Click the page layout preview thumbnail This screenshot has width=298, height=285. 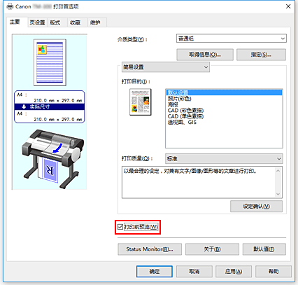click(50, 62)
